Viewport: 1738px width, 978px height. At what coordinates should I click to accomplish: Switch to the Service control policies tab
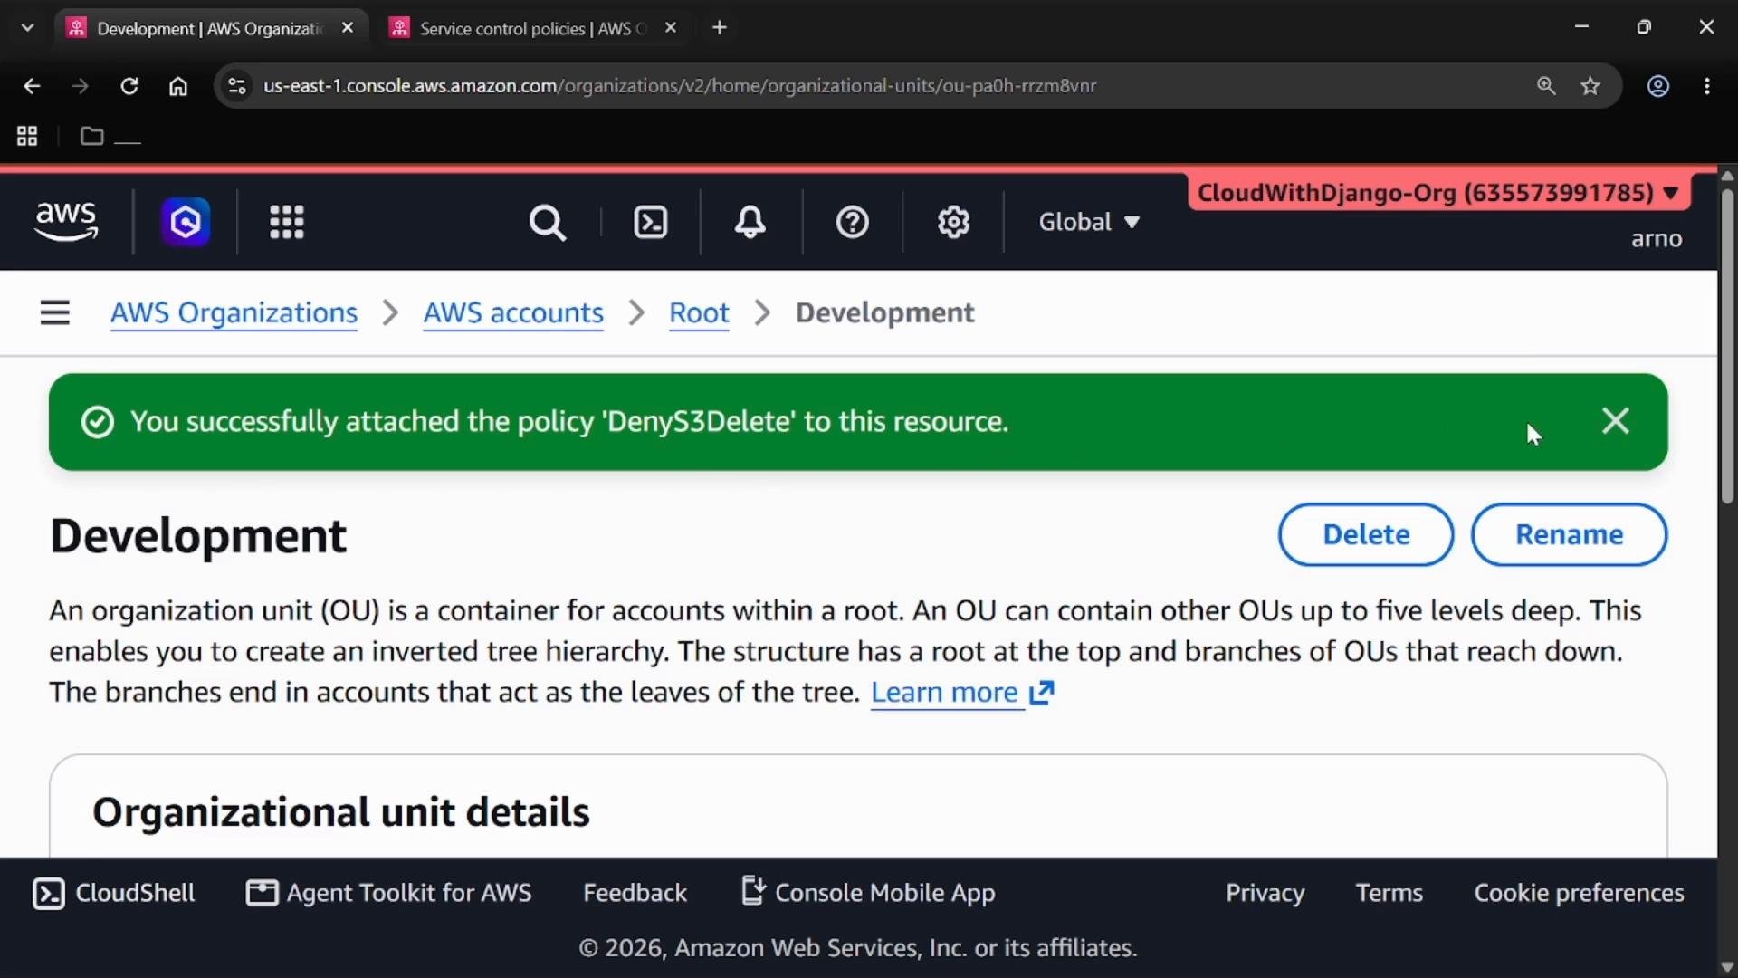[x=534, y=28]
